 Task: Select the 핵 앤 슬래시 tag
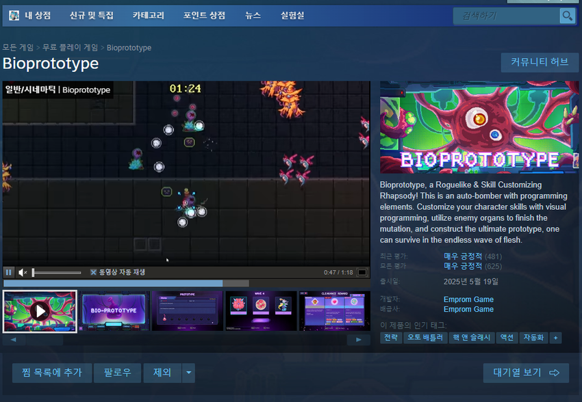[471, 338]
